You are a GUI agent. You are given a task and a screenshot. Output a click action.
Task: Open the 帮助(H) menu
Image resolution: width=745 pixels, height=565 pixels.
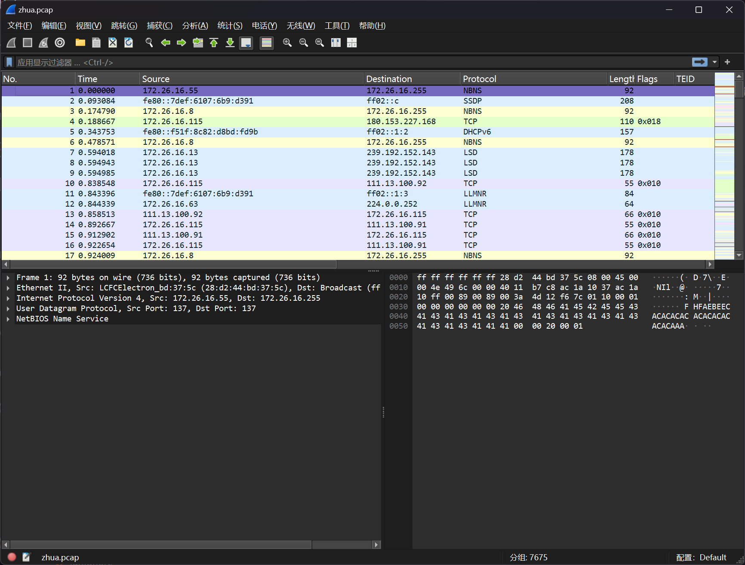(x=372, y=26)
